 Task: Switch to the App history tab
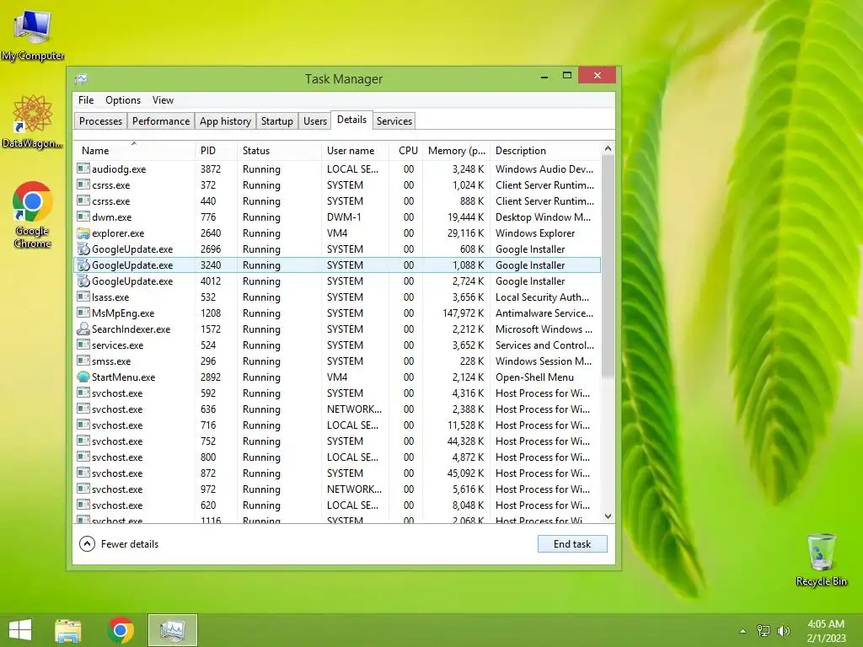click(x=225, y=121)
